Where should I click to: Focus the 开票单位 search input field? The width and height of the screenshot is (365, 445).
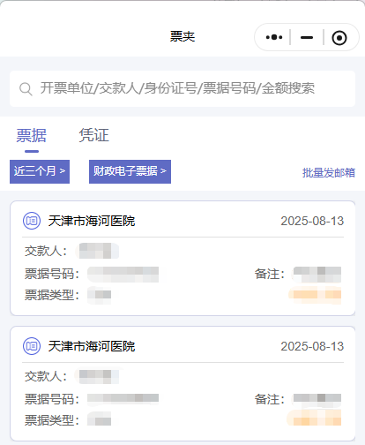tap(182, 88)
